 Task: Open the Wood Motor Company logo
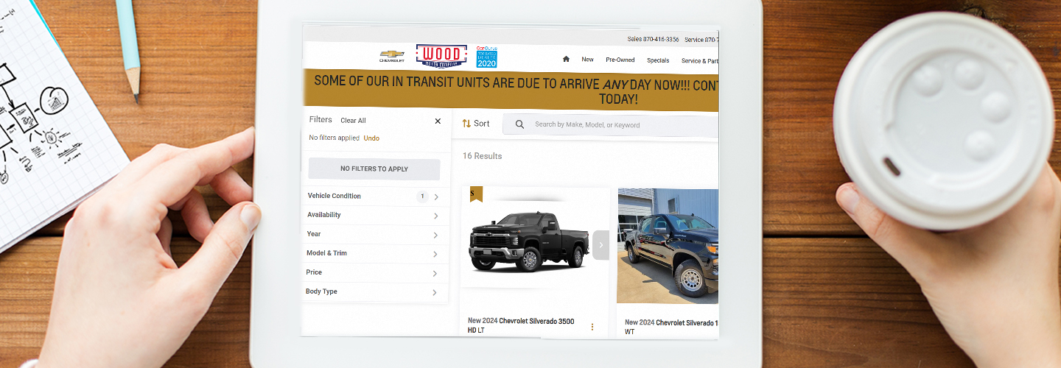coord(441,56)
